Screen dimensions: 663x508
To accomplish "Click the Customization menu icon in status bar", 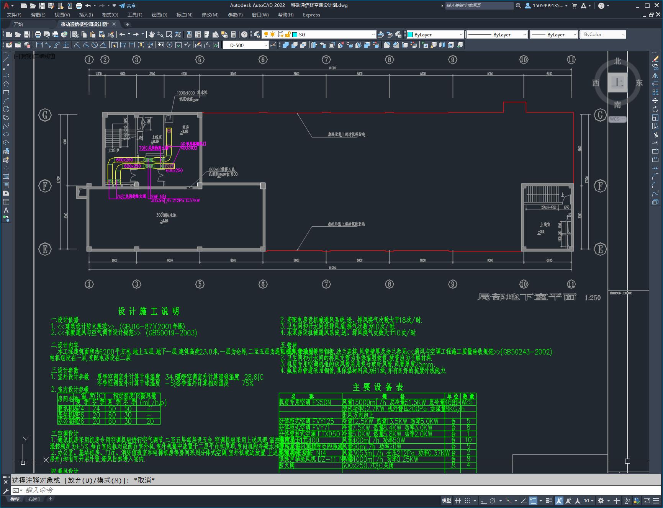I will pos(656,500).
